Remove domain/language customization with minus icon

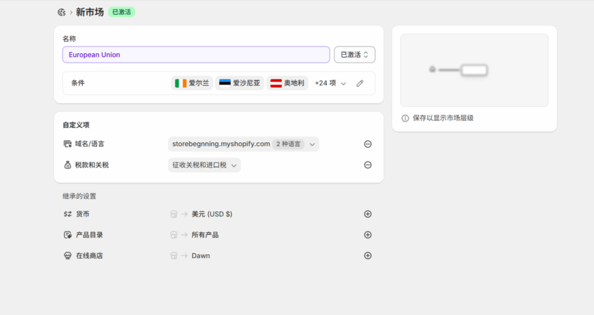point(368,144)
